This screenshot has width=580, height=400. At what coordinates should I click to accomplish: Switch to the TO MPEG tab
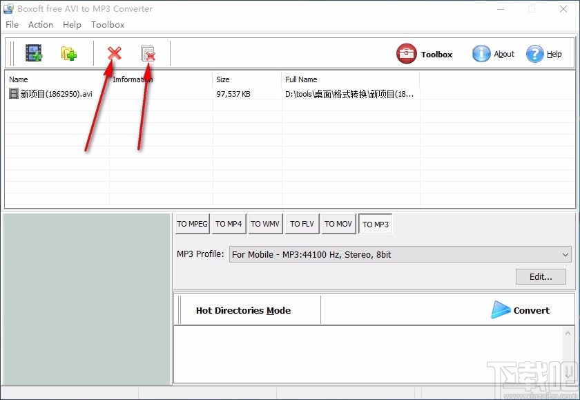[x=192, y=224]
